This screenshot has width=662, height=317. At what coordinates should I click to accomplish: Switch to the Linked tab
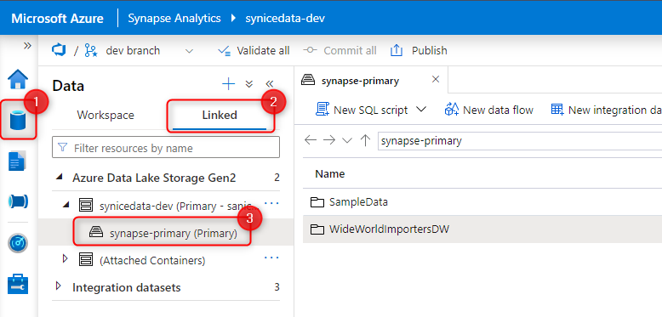point(220,115)
